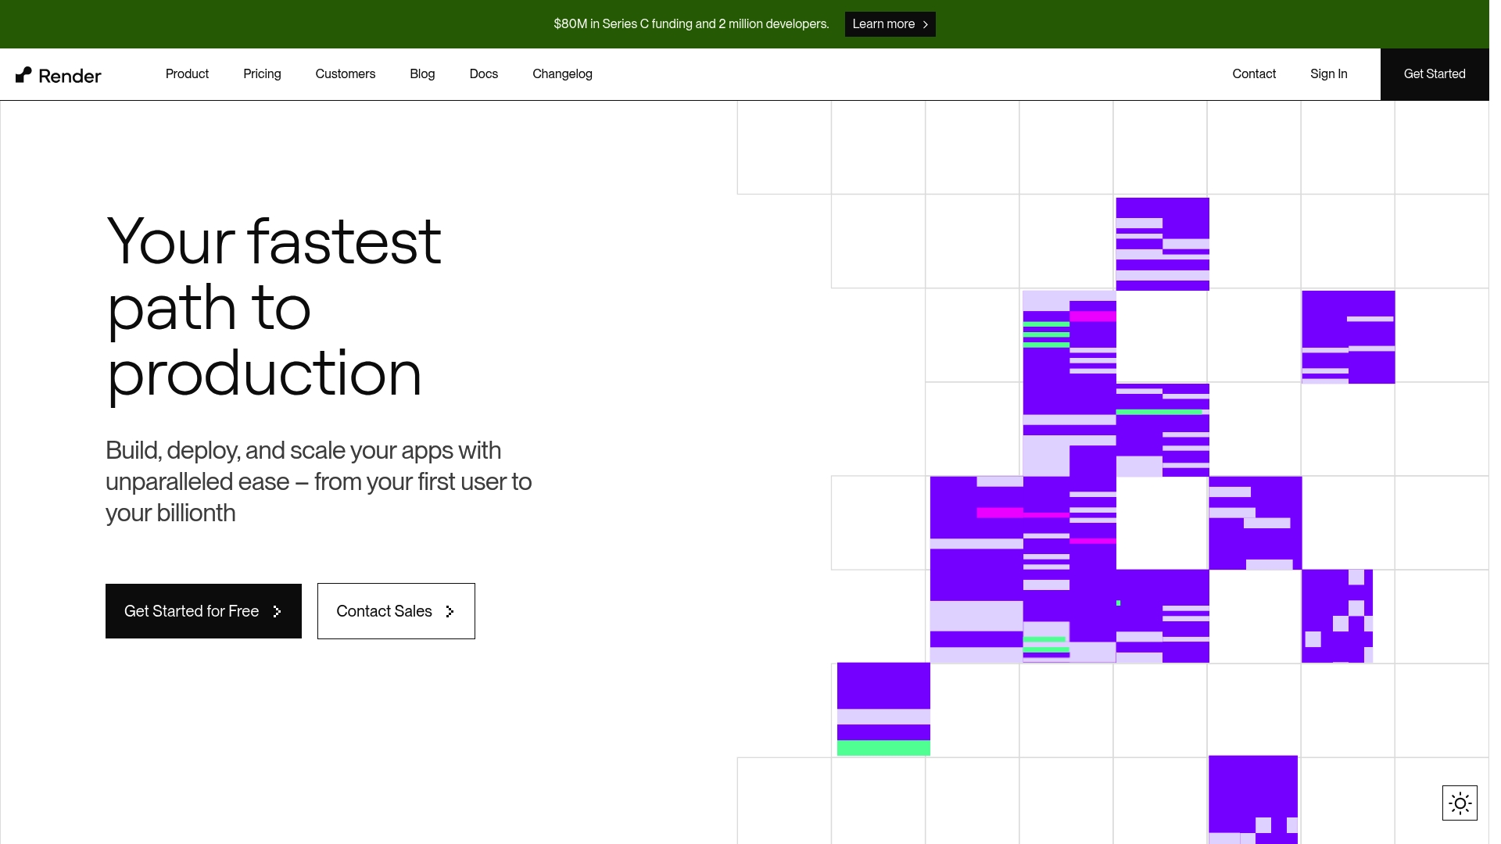This screenshot has height=844, width=1501.
Task: Click the Contact link in header
Action: pos(1254,73)
